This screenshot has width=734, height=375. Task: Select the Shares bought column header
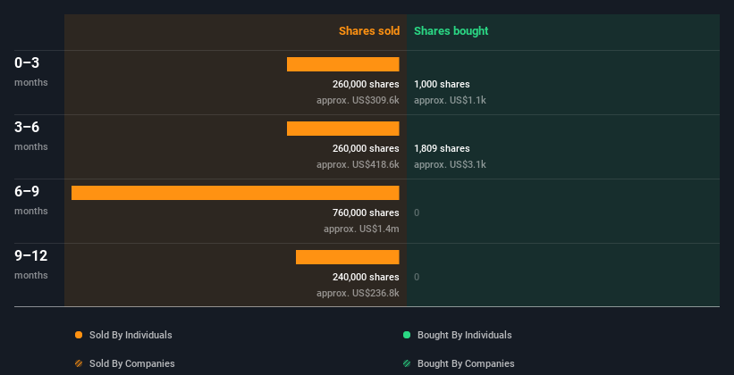[x=451, y=31]
